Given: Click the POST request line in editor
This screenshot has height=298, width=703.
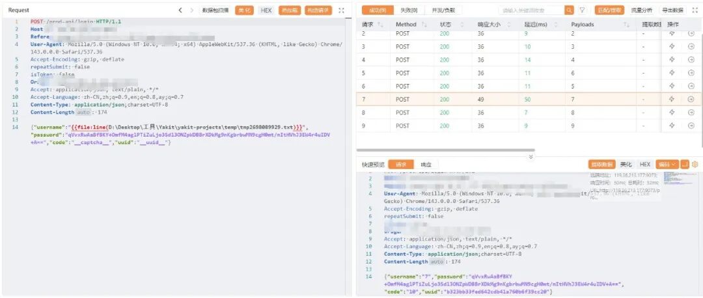Looking at the screenshot, I should coord(76,21).
